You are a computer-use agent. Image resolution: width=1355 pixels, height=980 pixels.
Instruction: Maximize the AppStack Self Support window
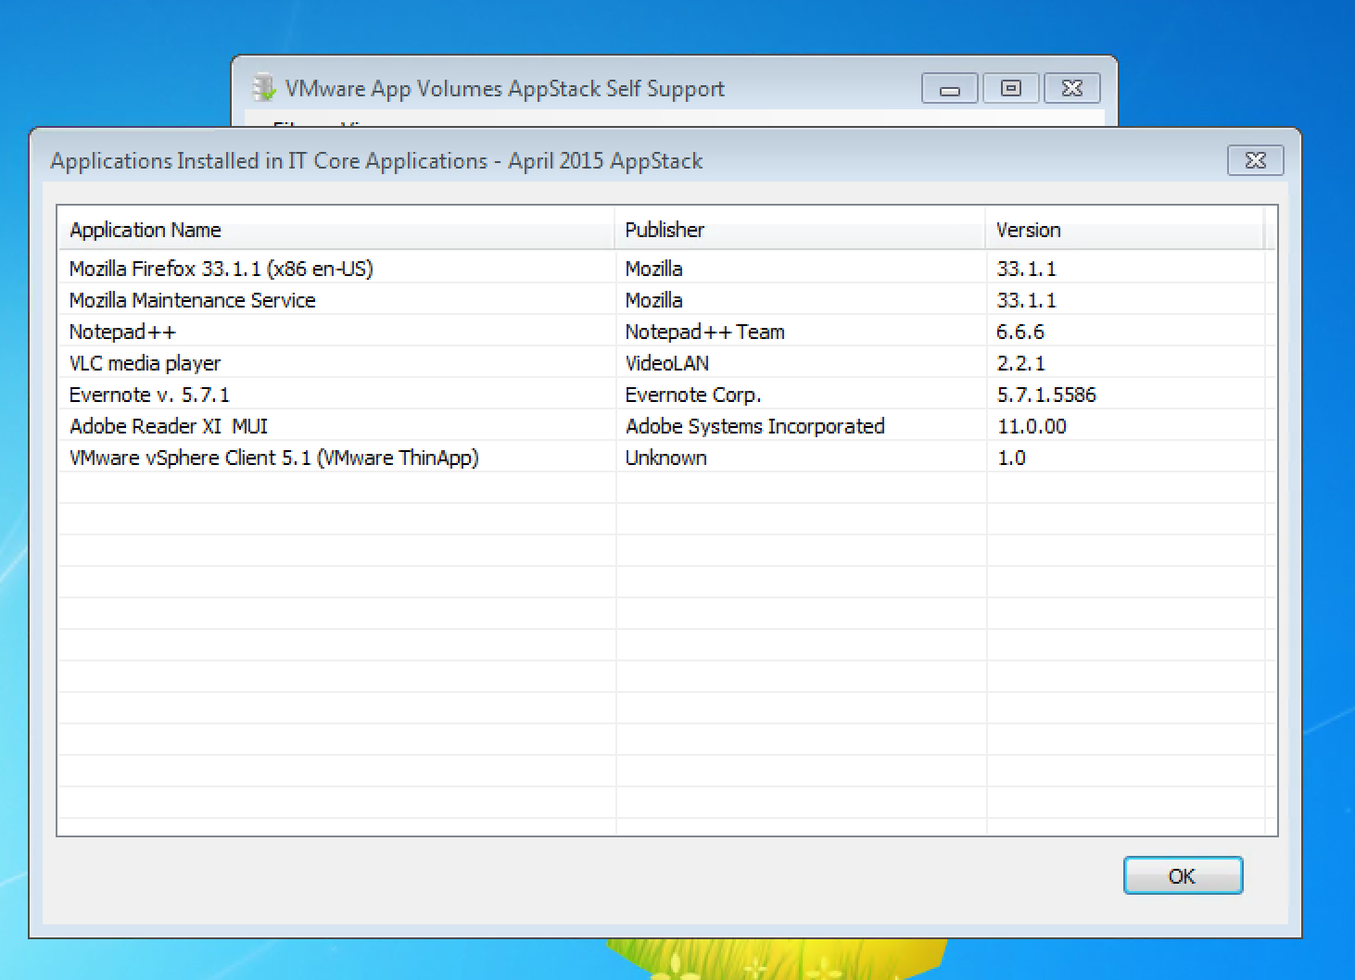pos(1010,89)
